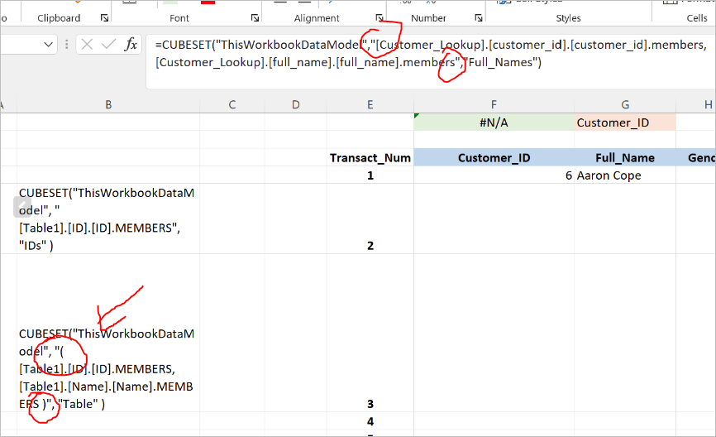Screen dimensions: 716x437
Task: Select column D header
Action: [295, 104]
